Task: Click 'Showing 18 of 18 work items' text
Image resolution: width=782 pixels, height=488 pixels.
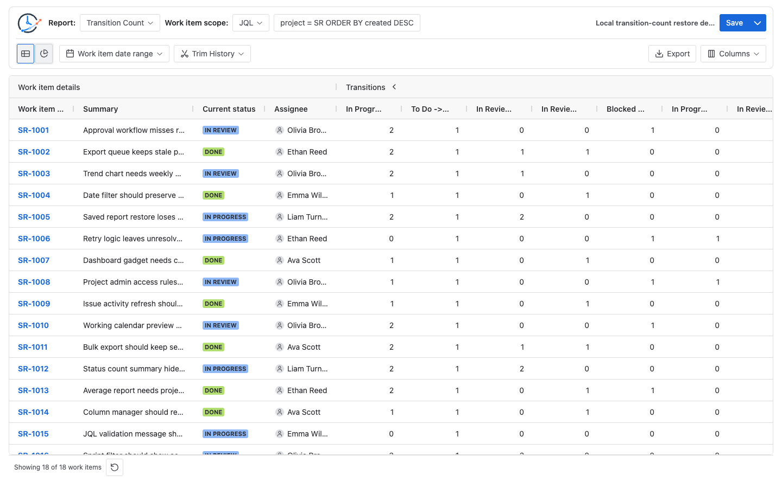Action: click(58, 467)
